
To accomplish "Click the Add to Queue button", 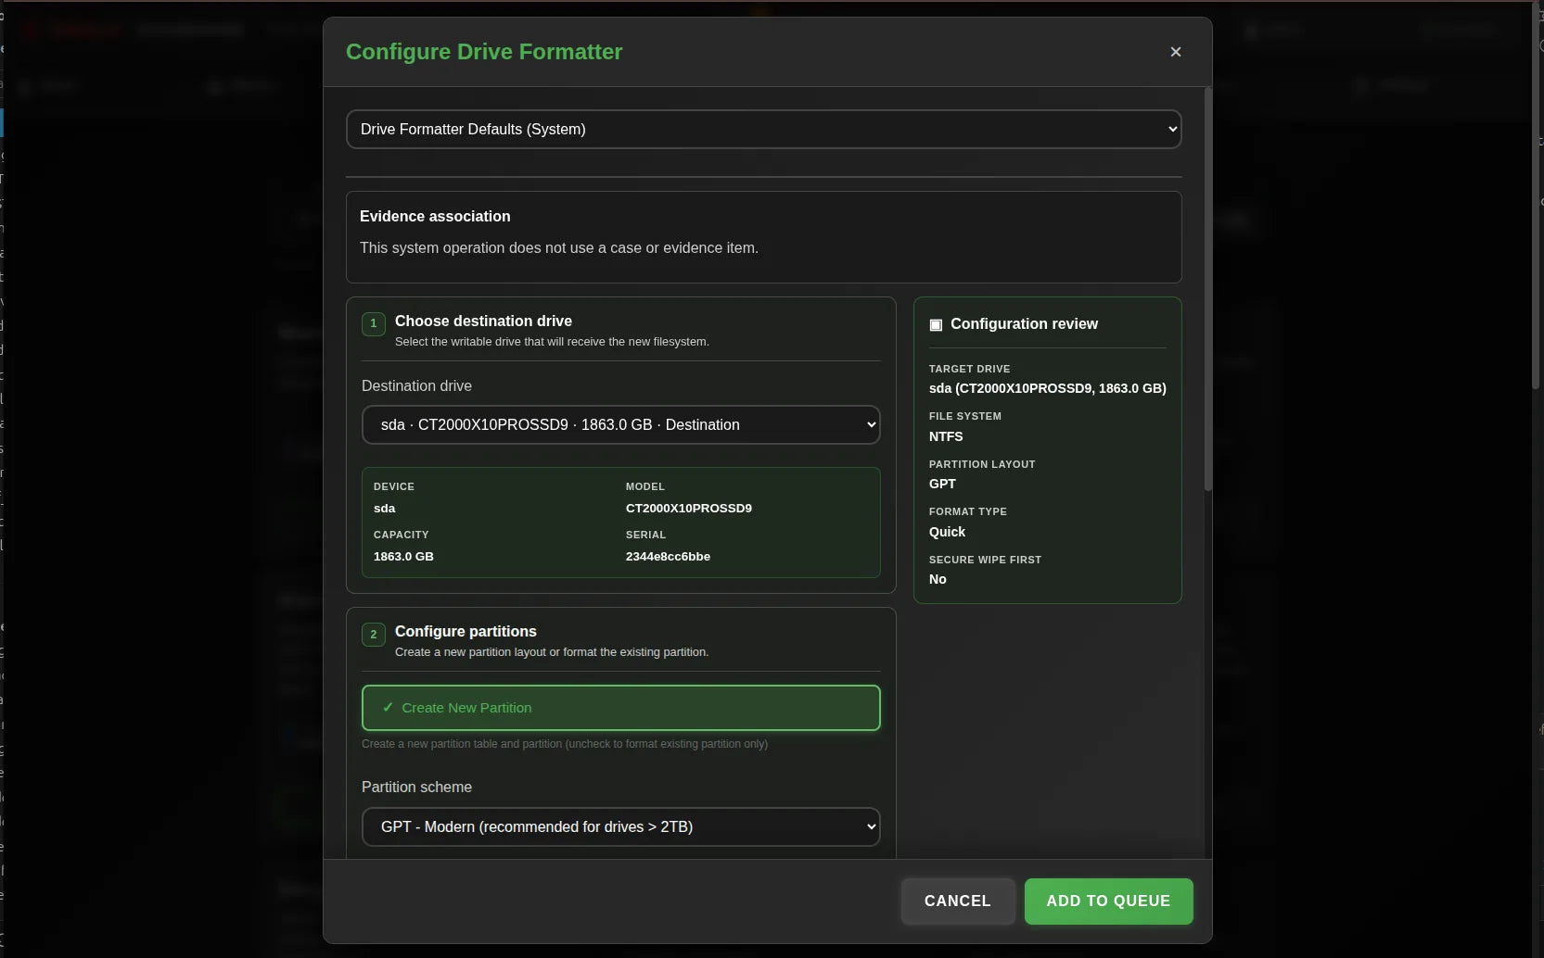I will 1108,901.
